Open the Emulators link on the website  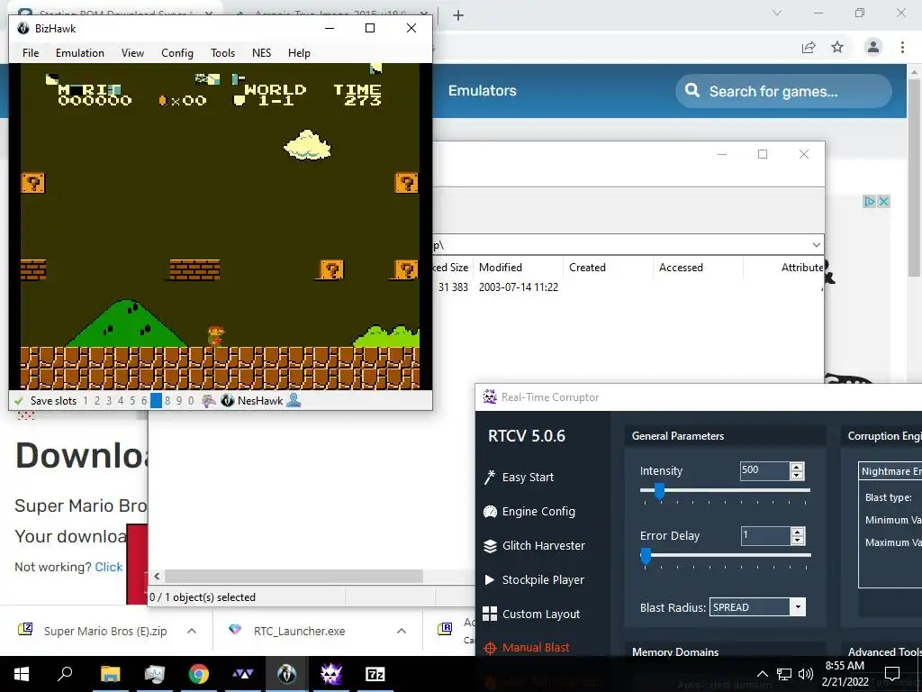point(483,91)
